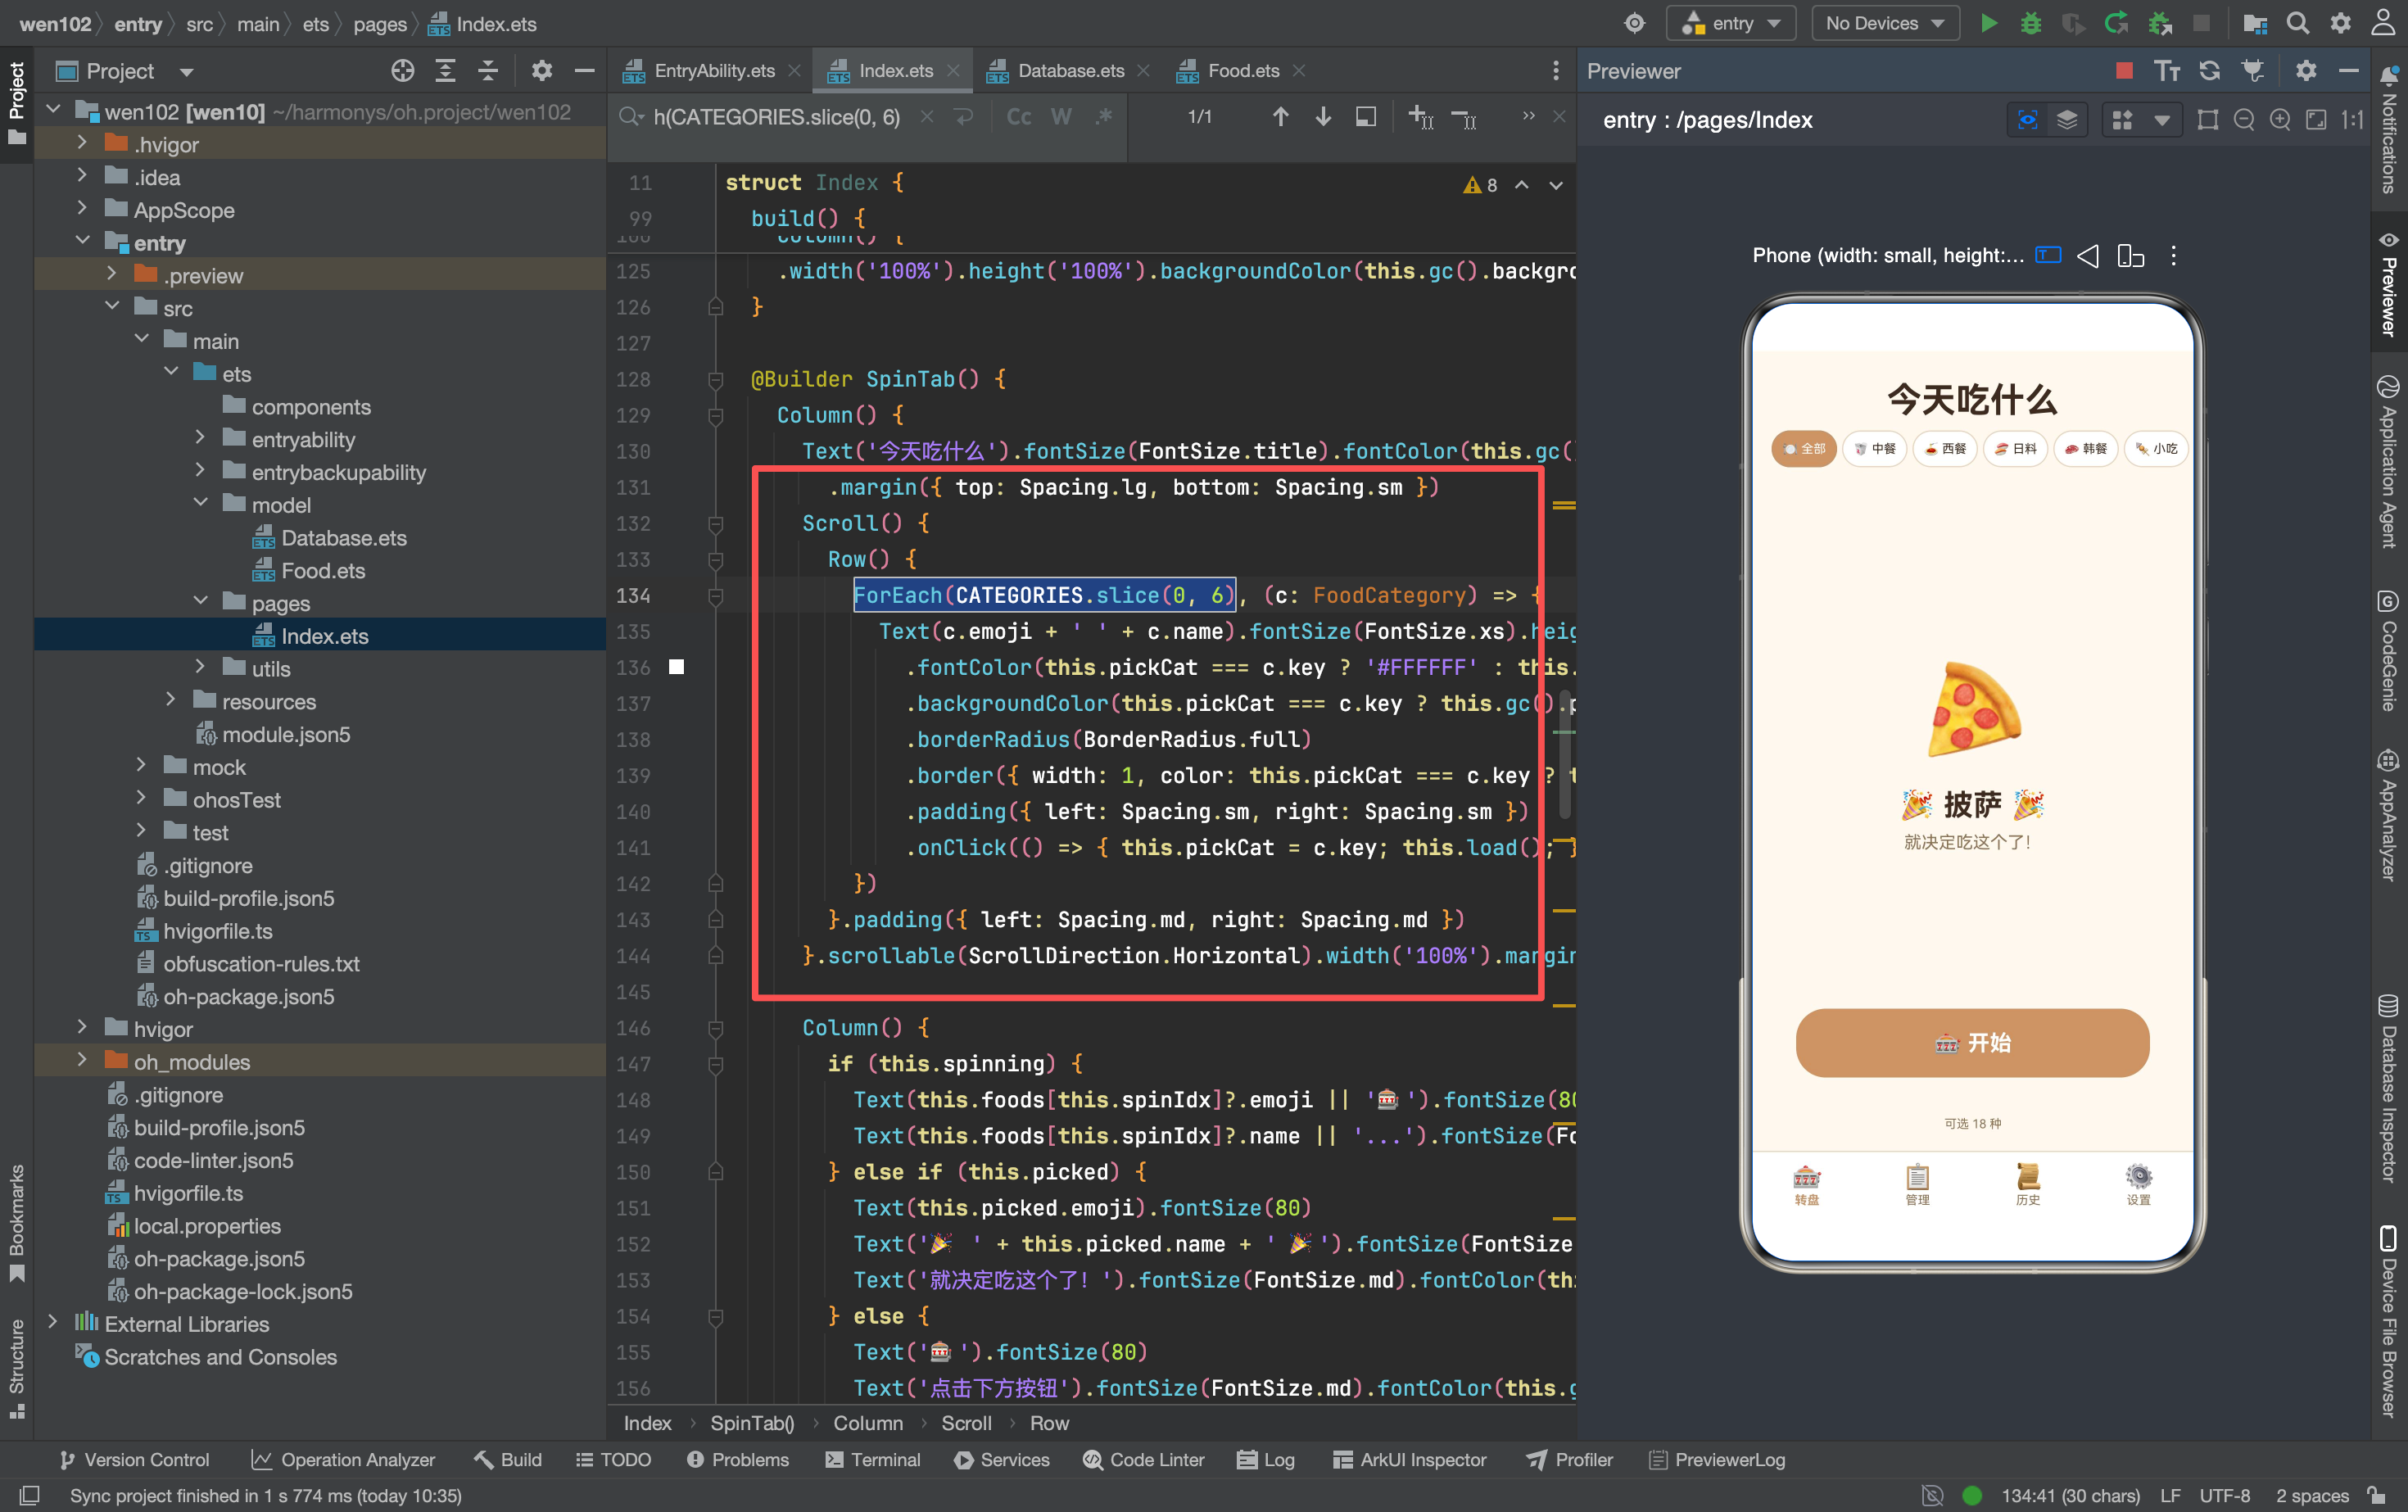Refresh the Previewer with the reload icon
Image resolution: width=2408 pixels, height=1512 pixels.
pyautogui.click(x=2209, y=71)
